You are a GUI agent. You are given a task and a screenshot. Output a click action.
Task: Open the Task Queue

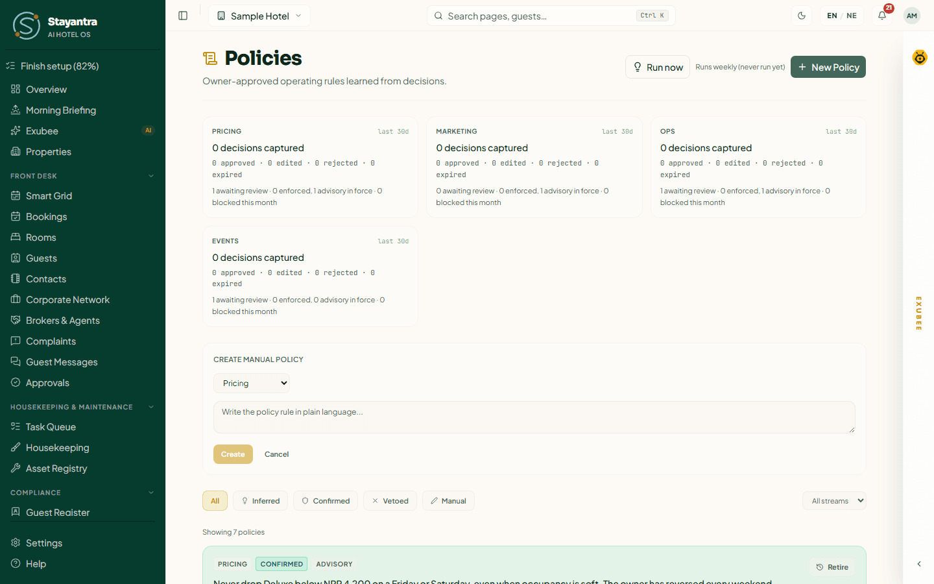click(82, 427)
